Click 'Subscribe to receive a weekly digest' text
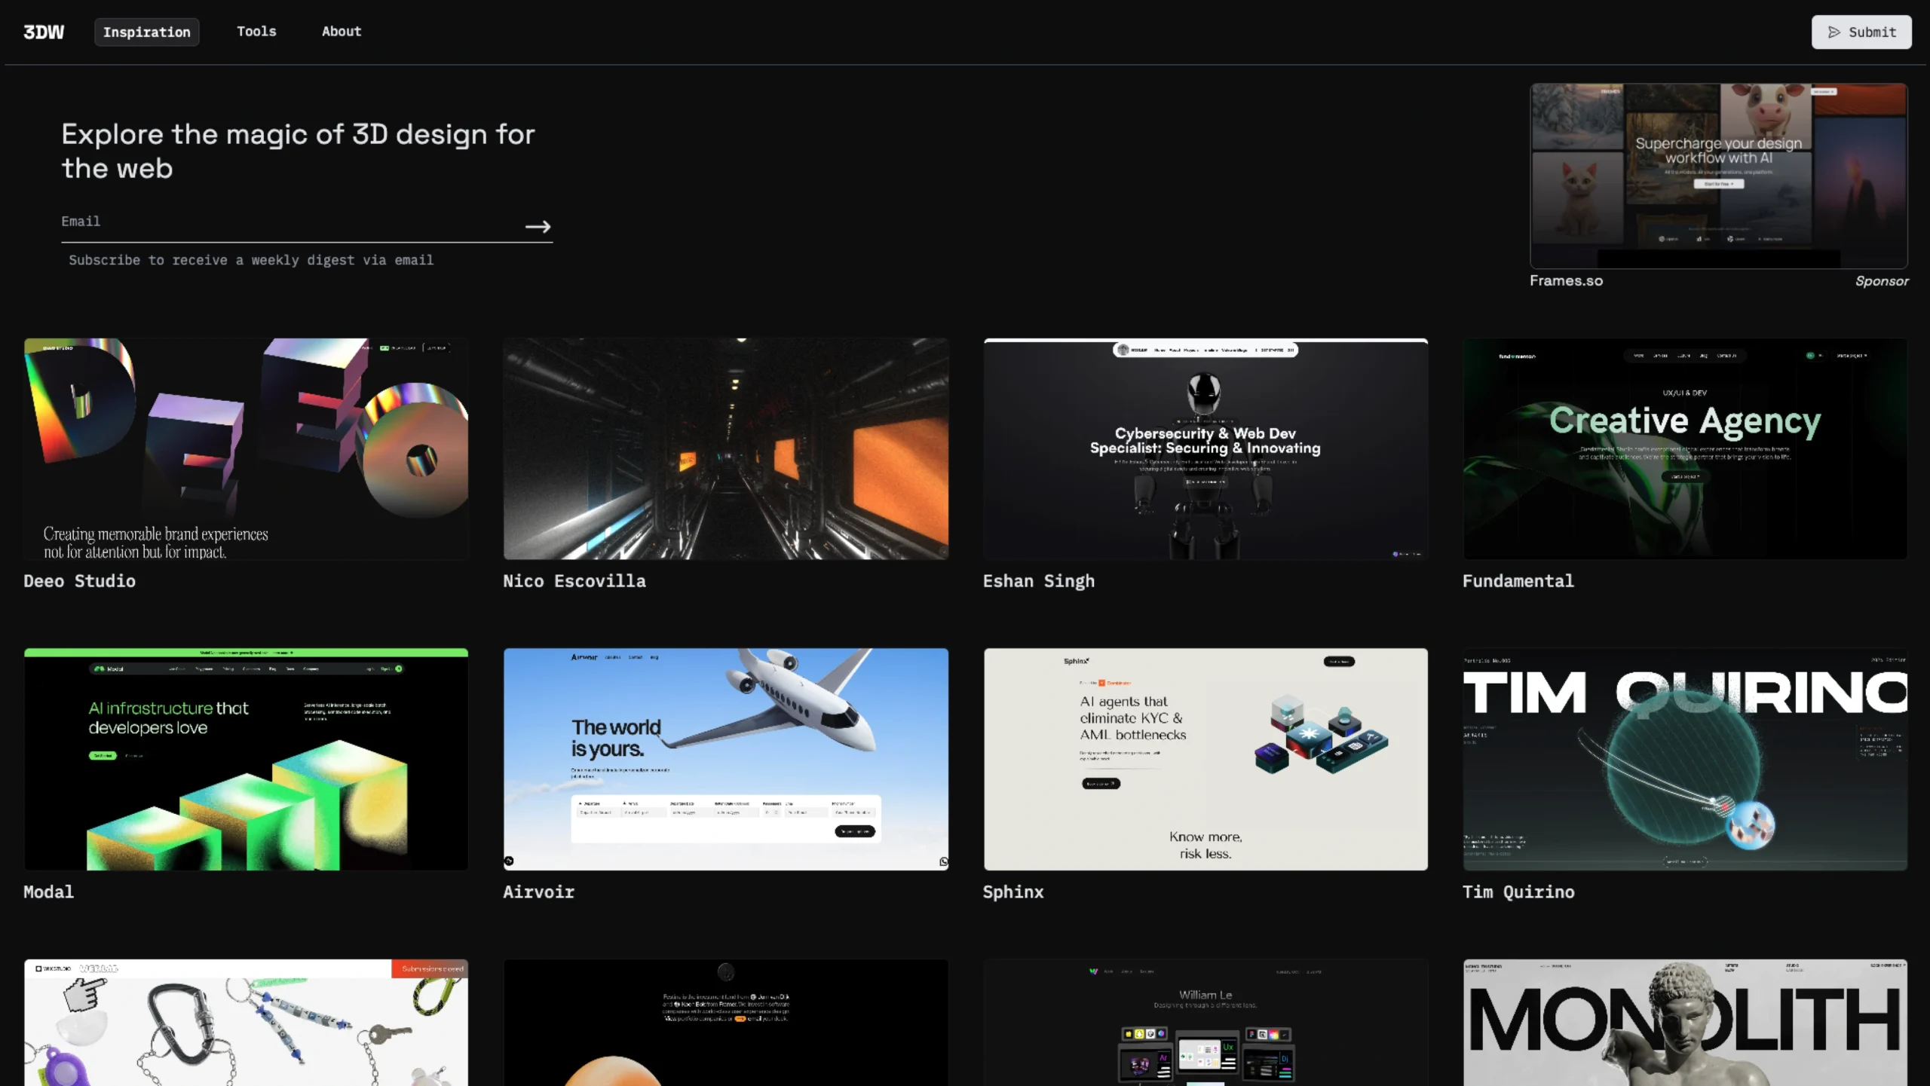The image size is (1930, 1086). click(251, 260)
